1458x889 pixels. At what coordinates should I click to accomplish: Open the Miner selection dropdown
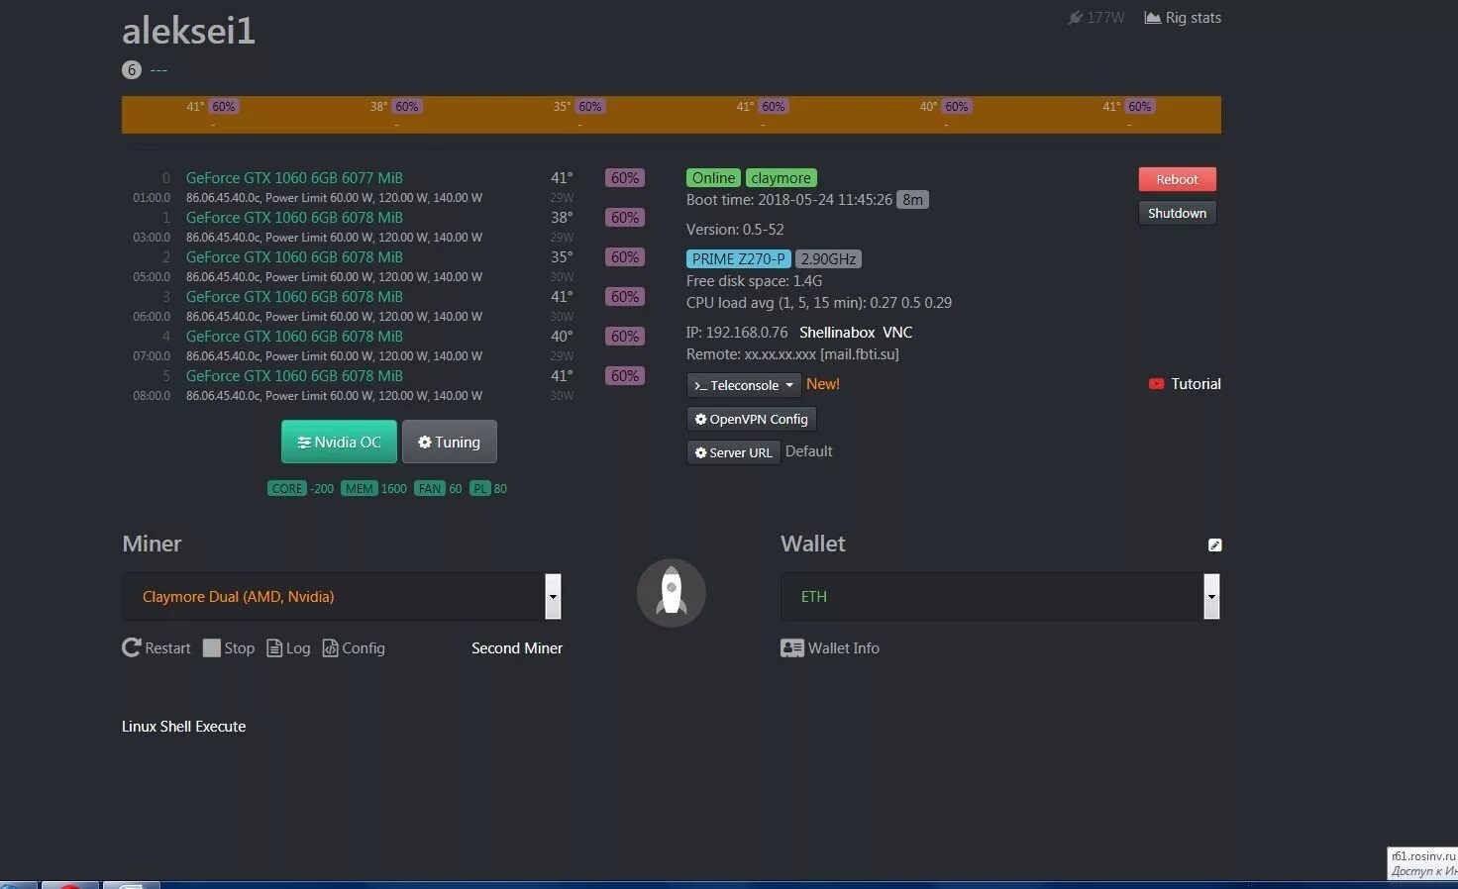tap(342, 596)
